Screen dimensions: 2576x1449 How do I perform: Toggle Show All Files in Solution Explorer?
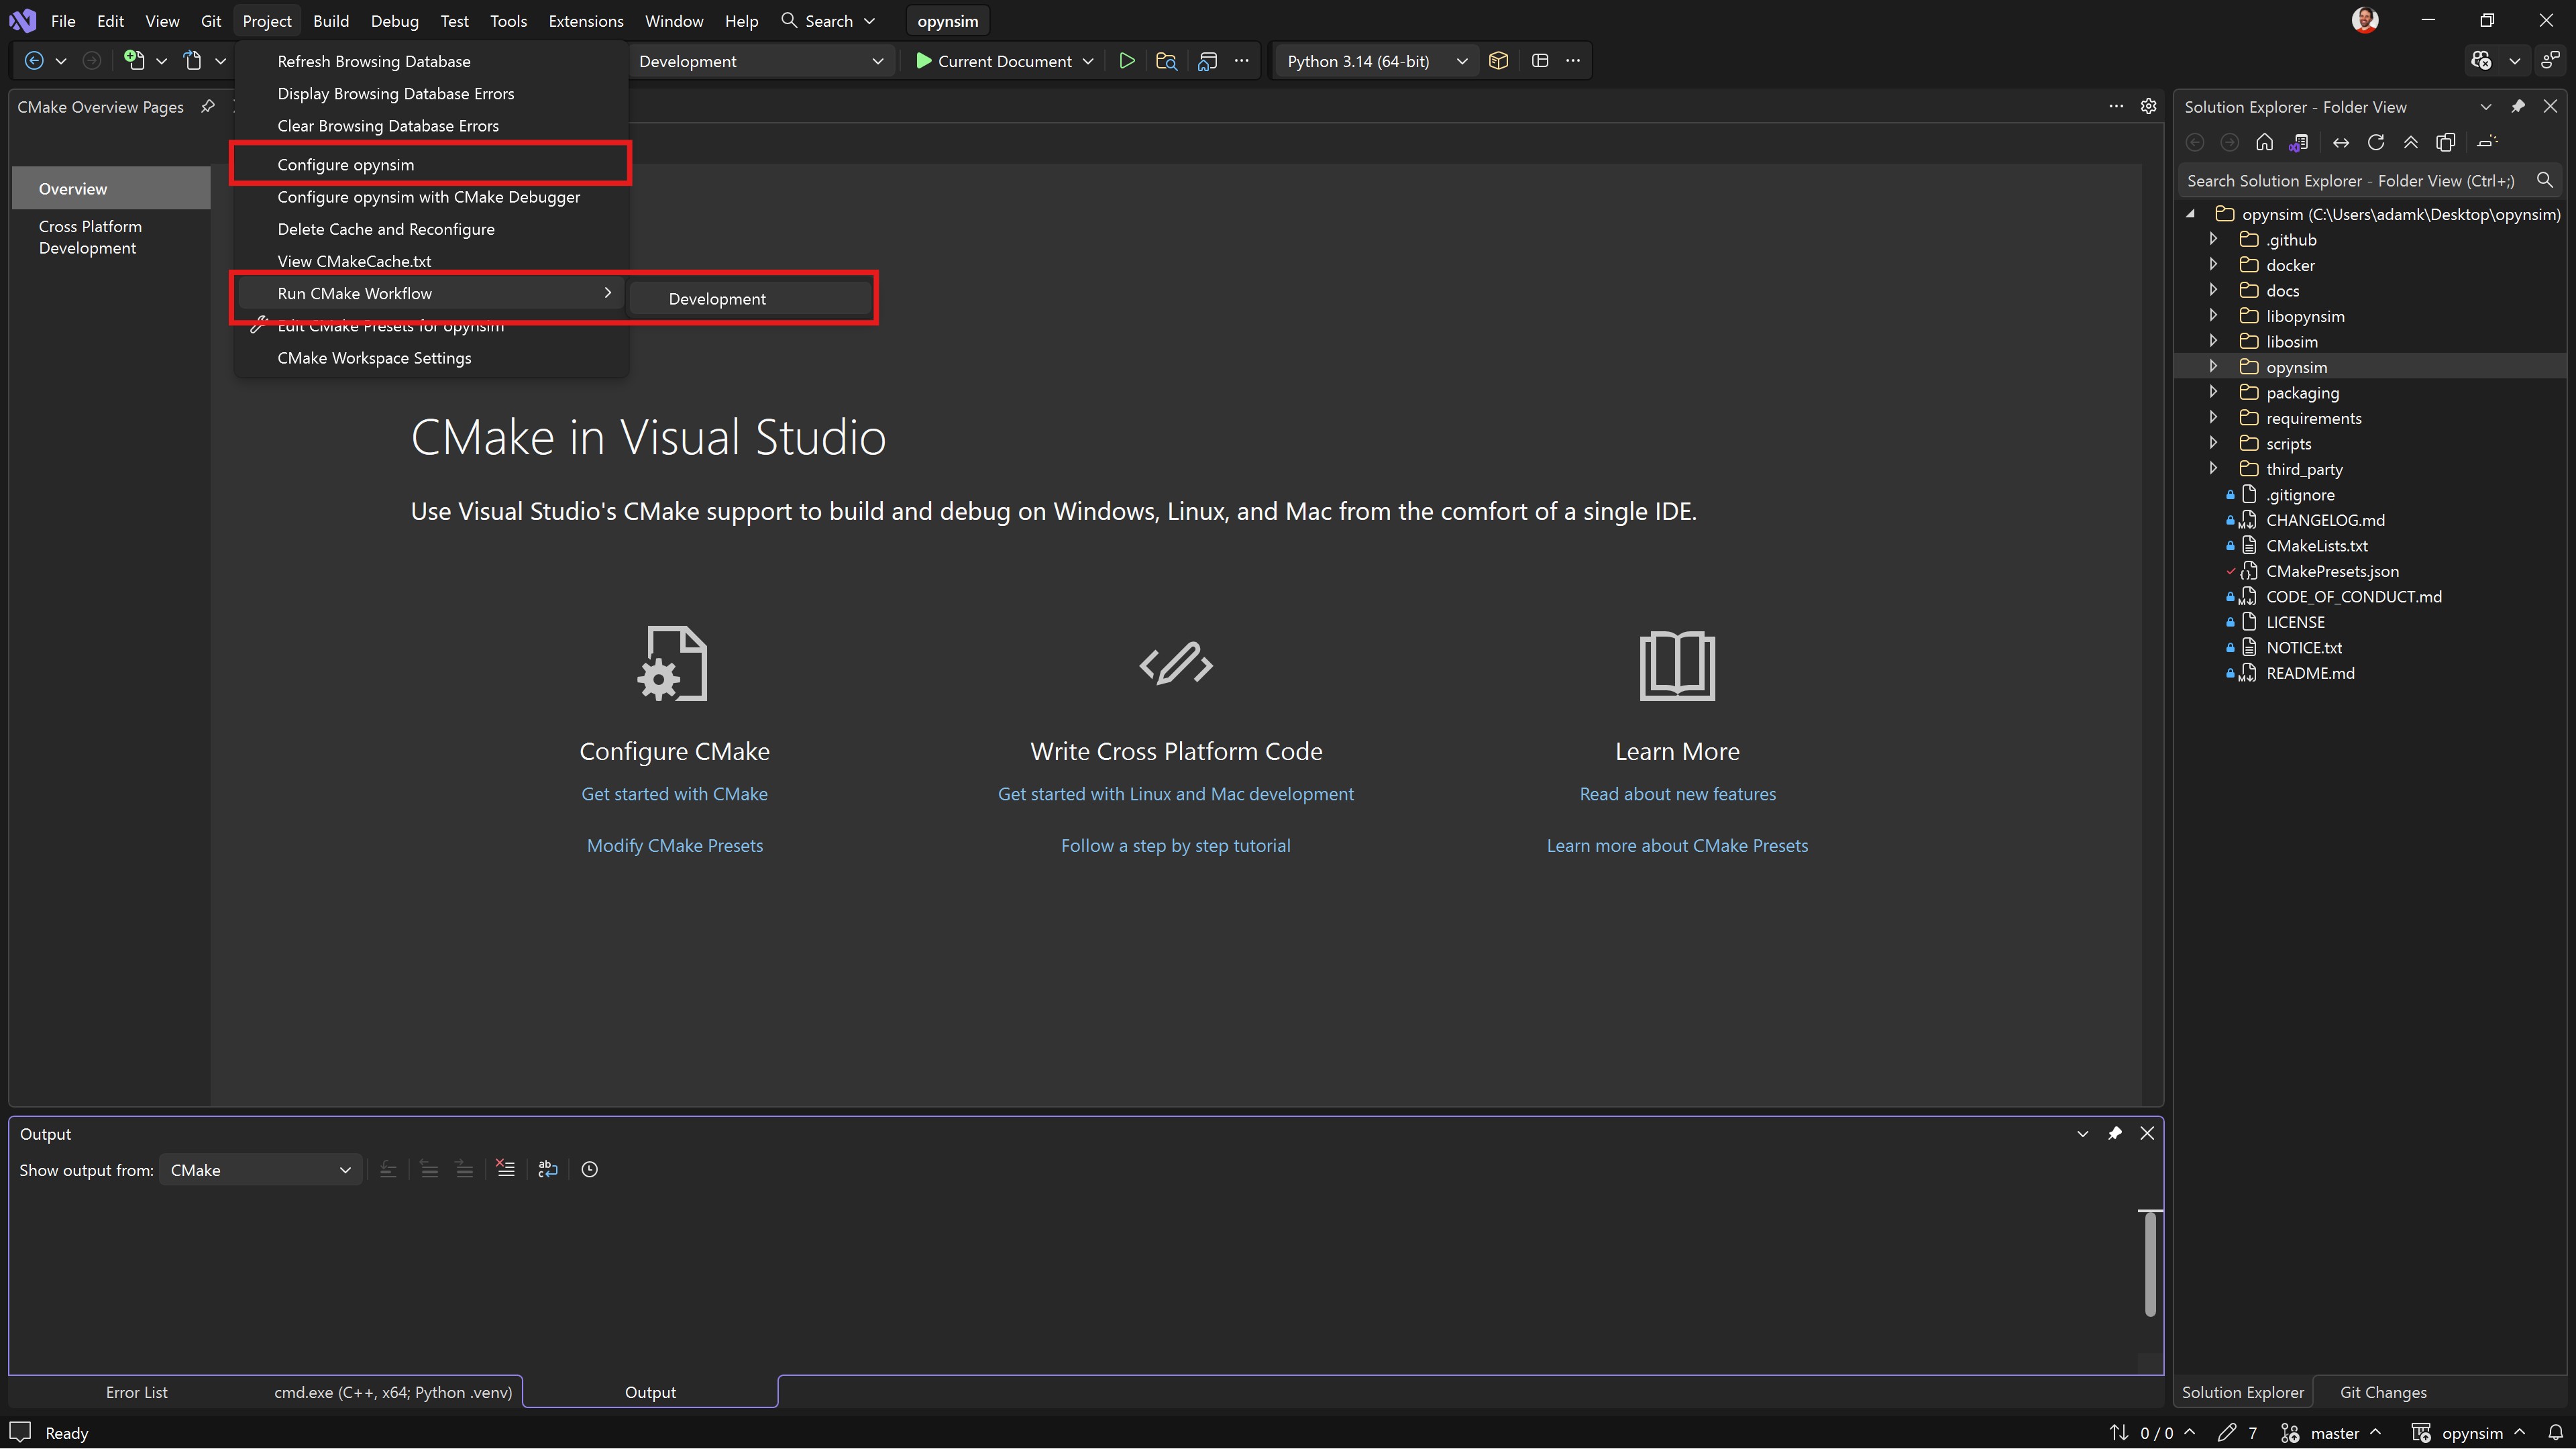coord(2446,142)
